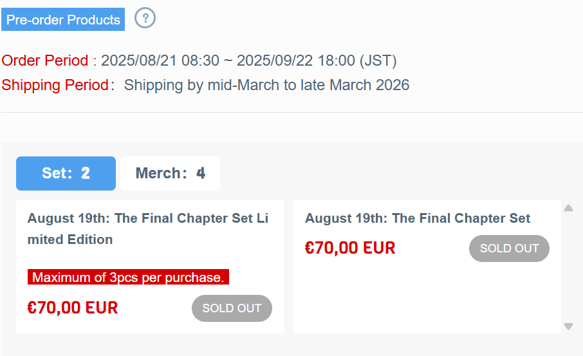
Task: Click the Shipping Period label
Action: (x=55, y=85)
